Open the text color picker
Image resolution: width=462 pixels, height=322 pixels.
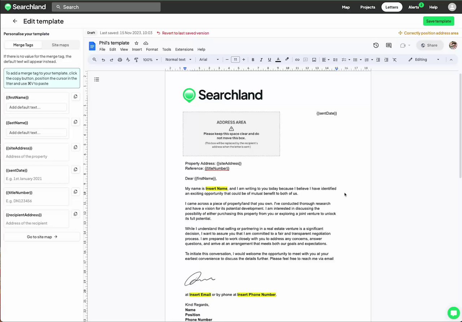[x=278, y=59]
